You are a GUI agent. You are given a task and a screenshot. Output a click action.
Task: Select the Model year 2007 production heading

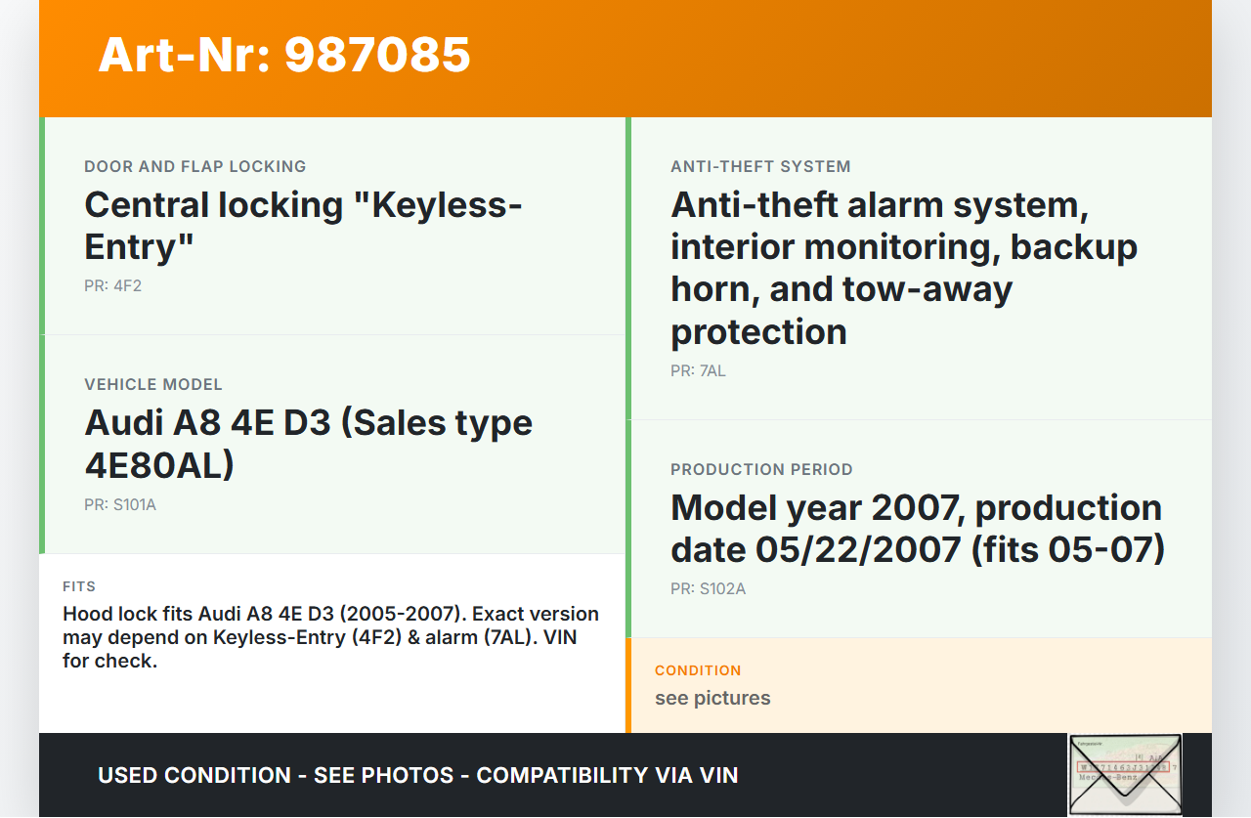click(x=917, y=529)
